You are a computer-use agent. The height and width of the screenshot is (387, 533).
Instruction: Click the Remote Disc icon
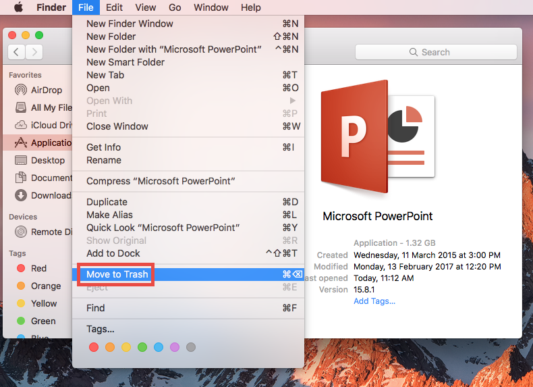tap(21, 232)
